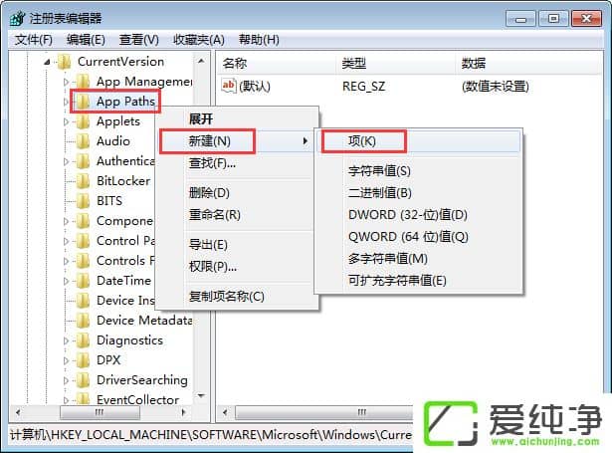Viewport: 612px width, 453px height.
Task: Open the 查看(V) menu
Action: click(139, 40)
